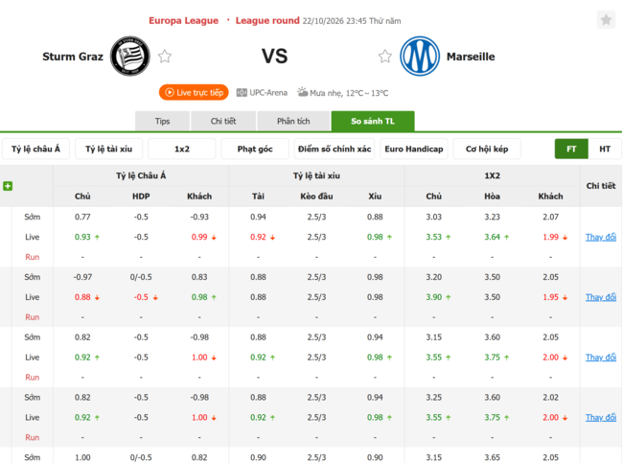Open Thay đổi link in row with 3.90
The width and height of the screenshot is (623, 463).
click(x=601, y=297)
